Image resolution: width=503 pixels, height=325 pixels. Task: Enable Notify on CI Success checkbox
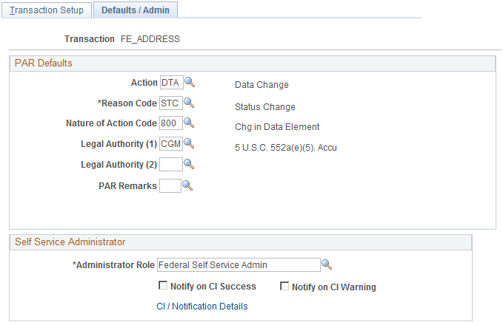[x=163, y=287]
